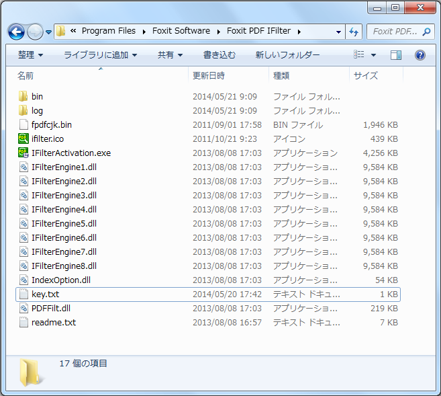Select the file name readme.txt

54,322
